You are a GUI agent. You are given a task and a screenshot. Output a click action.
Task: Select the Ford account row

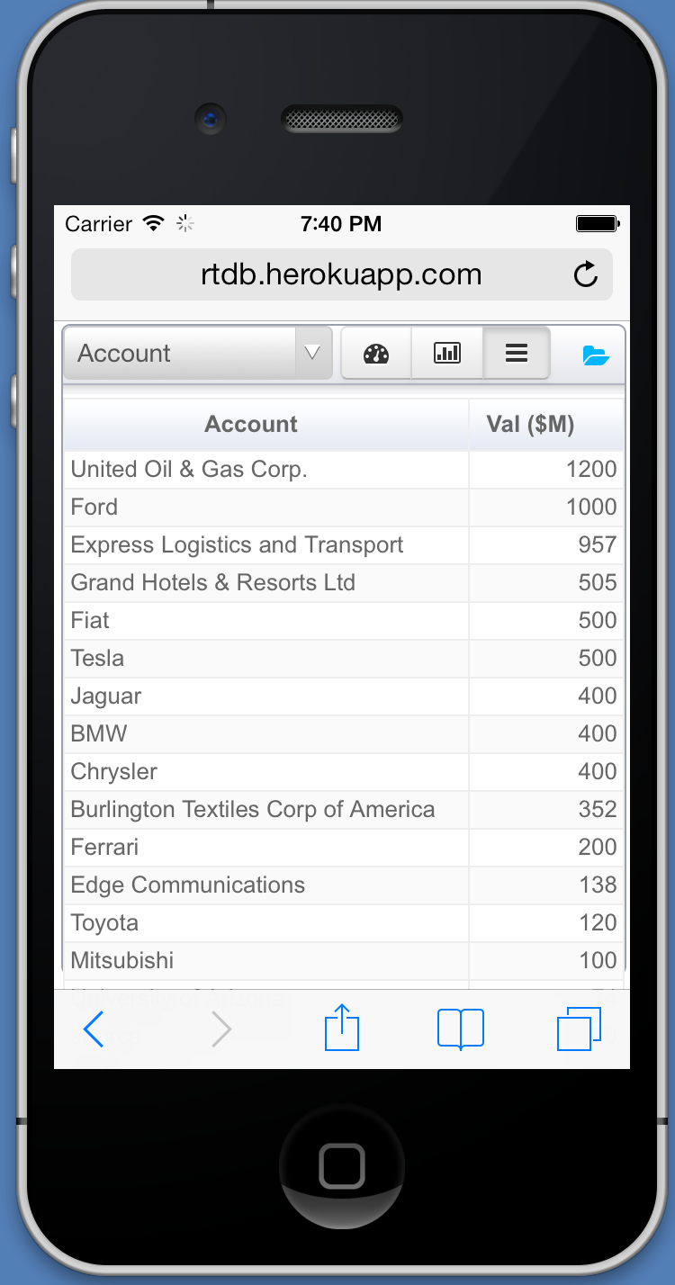(343, 508)
